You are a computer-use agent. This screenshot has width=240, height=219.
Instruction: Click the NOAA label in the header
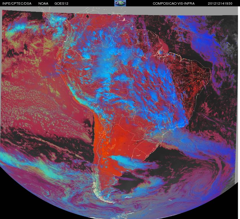[x=43, y=3]
